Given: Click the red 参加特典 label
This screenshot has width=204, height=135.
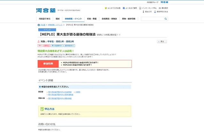Looking at the screenshot, I should (48, 64).
